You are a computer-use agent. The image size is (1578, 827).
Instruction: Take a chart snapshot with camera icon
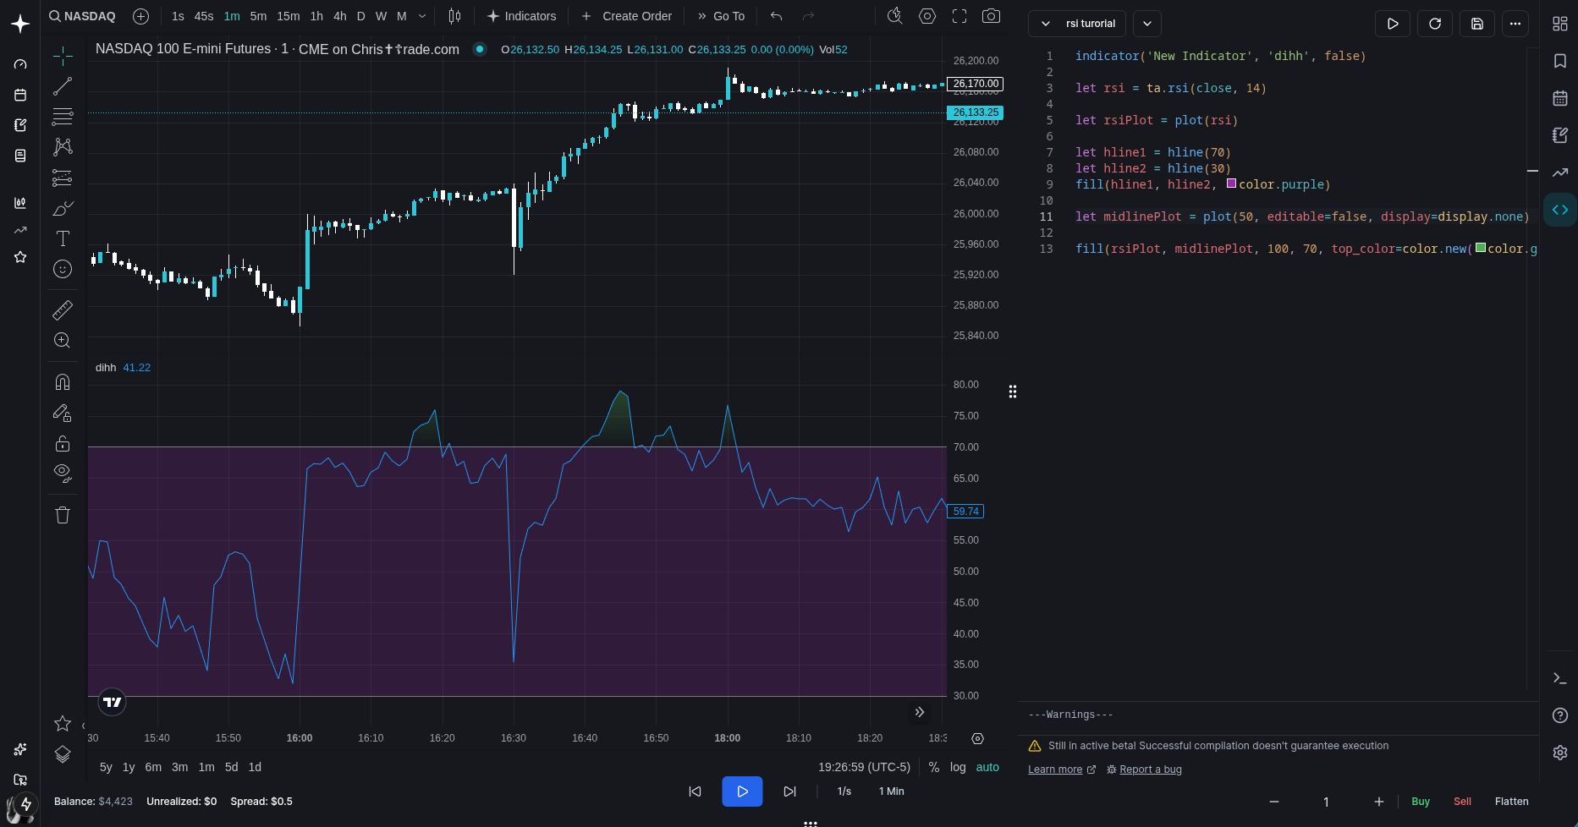[x=991, y=16]
